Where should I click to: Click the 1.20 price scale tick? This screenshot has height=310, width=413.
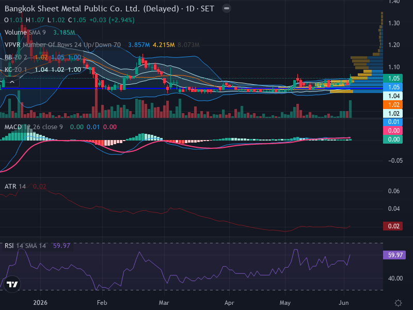click(x=394, y=45)
